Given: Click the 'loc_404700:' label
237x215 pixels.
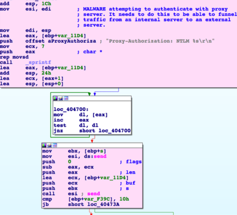Looking at the screenshot, I should (71, 109).
